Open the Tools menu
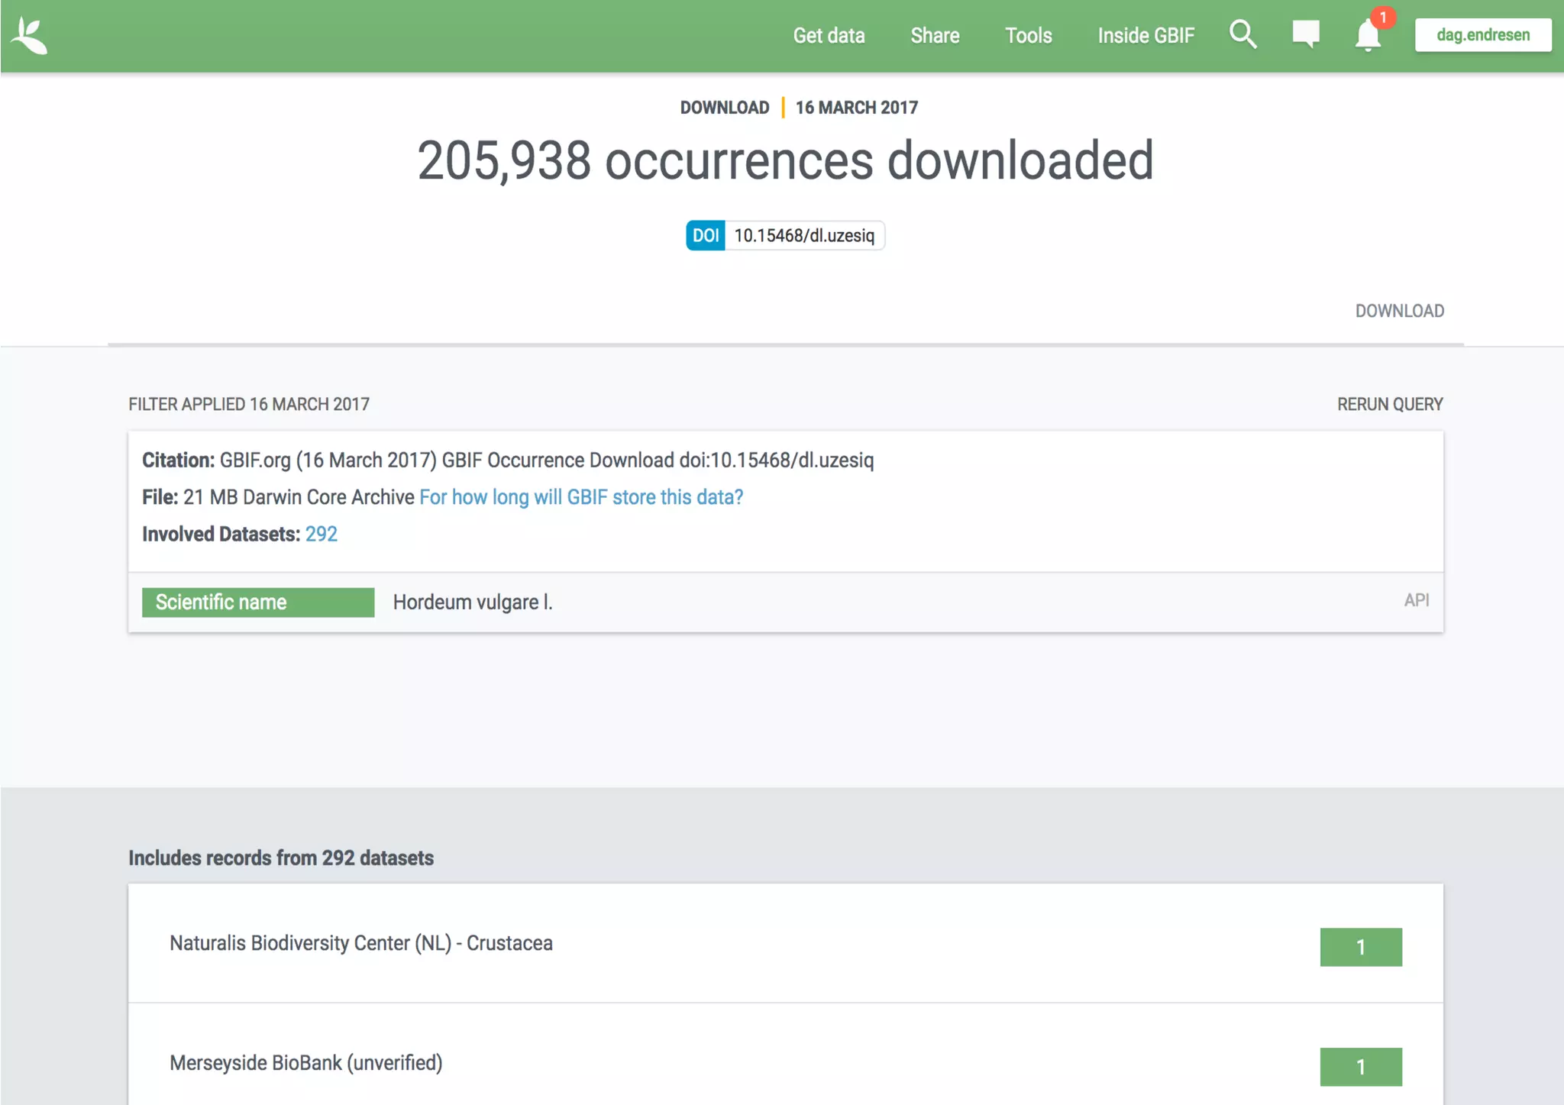Image resolution: width=1564 pixels, height=1105 pixels. click(x=1028, y=36)
